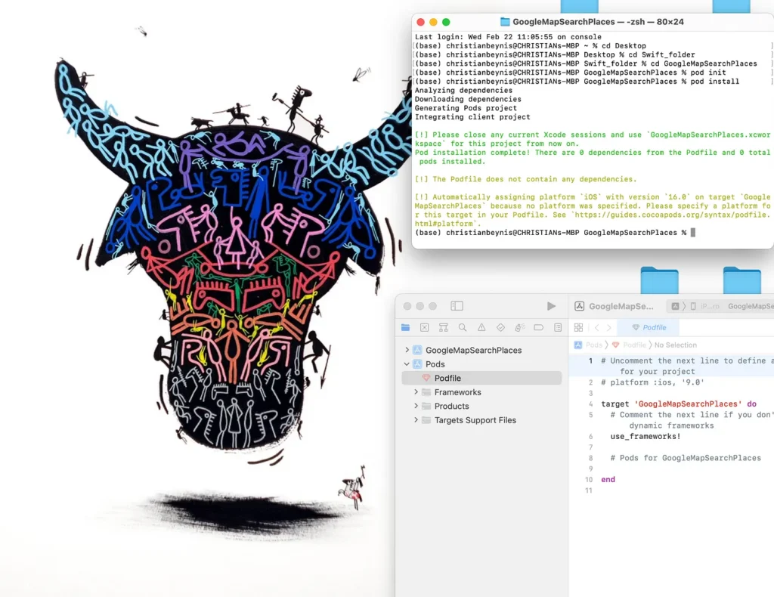This screenshot has height=597, width=774.
Task: Go forward with editor forward arrow
Action: coord(609,327)
